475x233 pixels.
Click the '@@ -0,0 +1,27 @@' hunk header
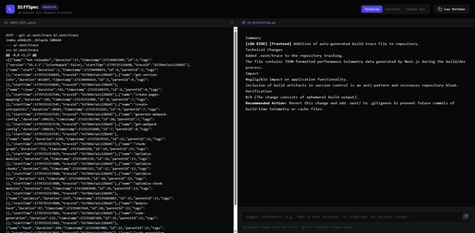(x=21, y=55)
